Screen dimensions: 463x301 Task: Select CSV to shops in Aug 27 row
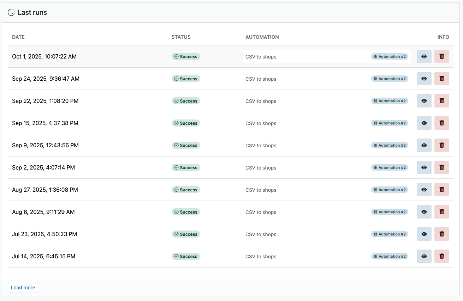pos(261,190)
